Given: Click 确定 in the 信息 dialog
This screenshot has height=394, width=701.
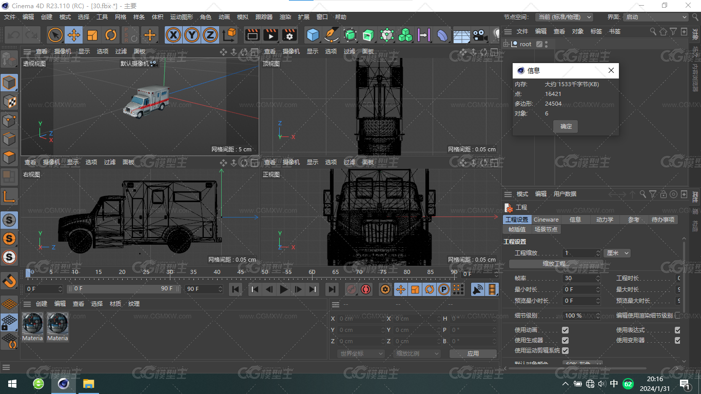Looking at the screenshot, I should (x=566, y=126).
